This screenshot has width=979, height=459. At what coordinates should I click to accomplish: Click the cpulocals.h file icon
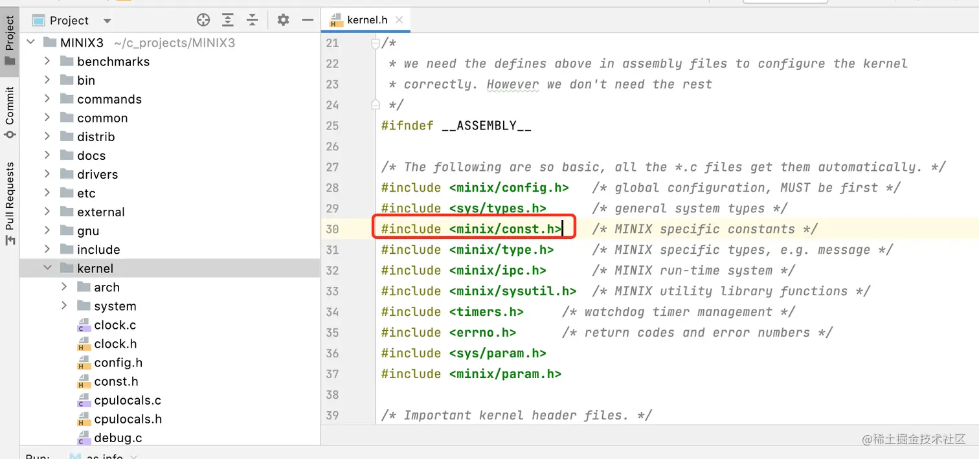(84, 419)
